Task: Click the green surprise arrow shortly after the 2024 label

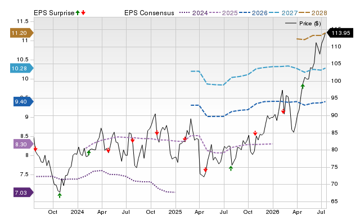Action: click(89, 153)
